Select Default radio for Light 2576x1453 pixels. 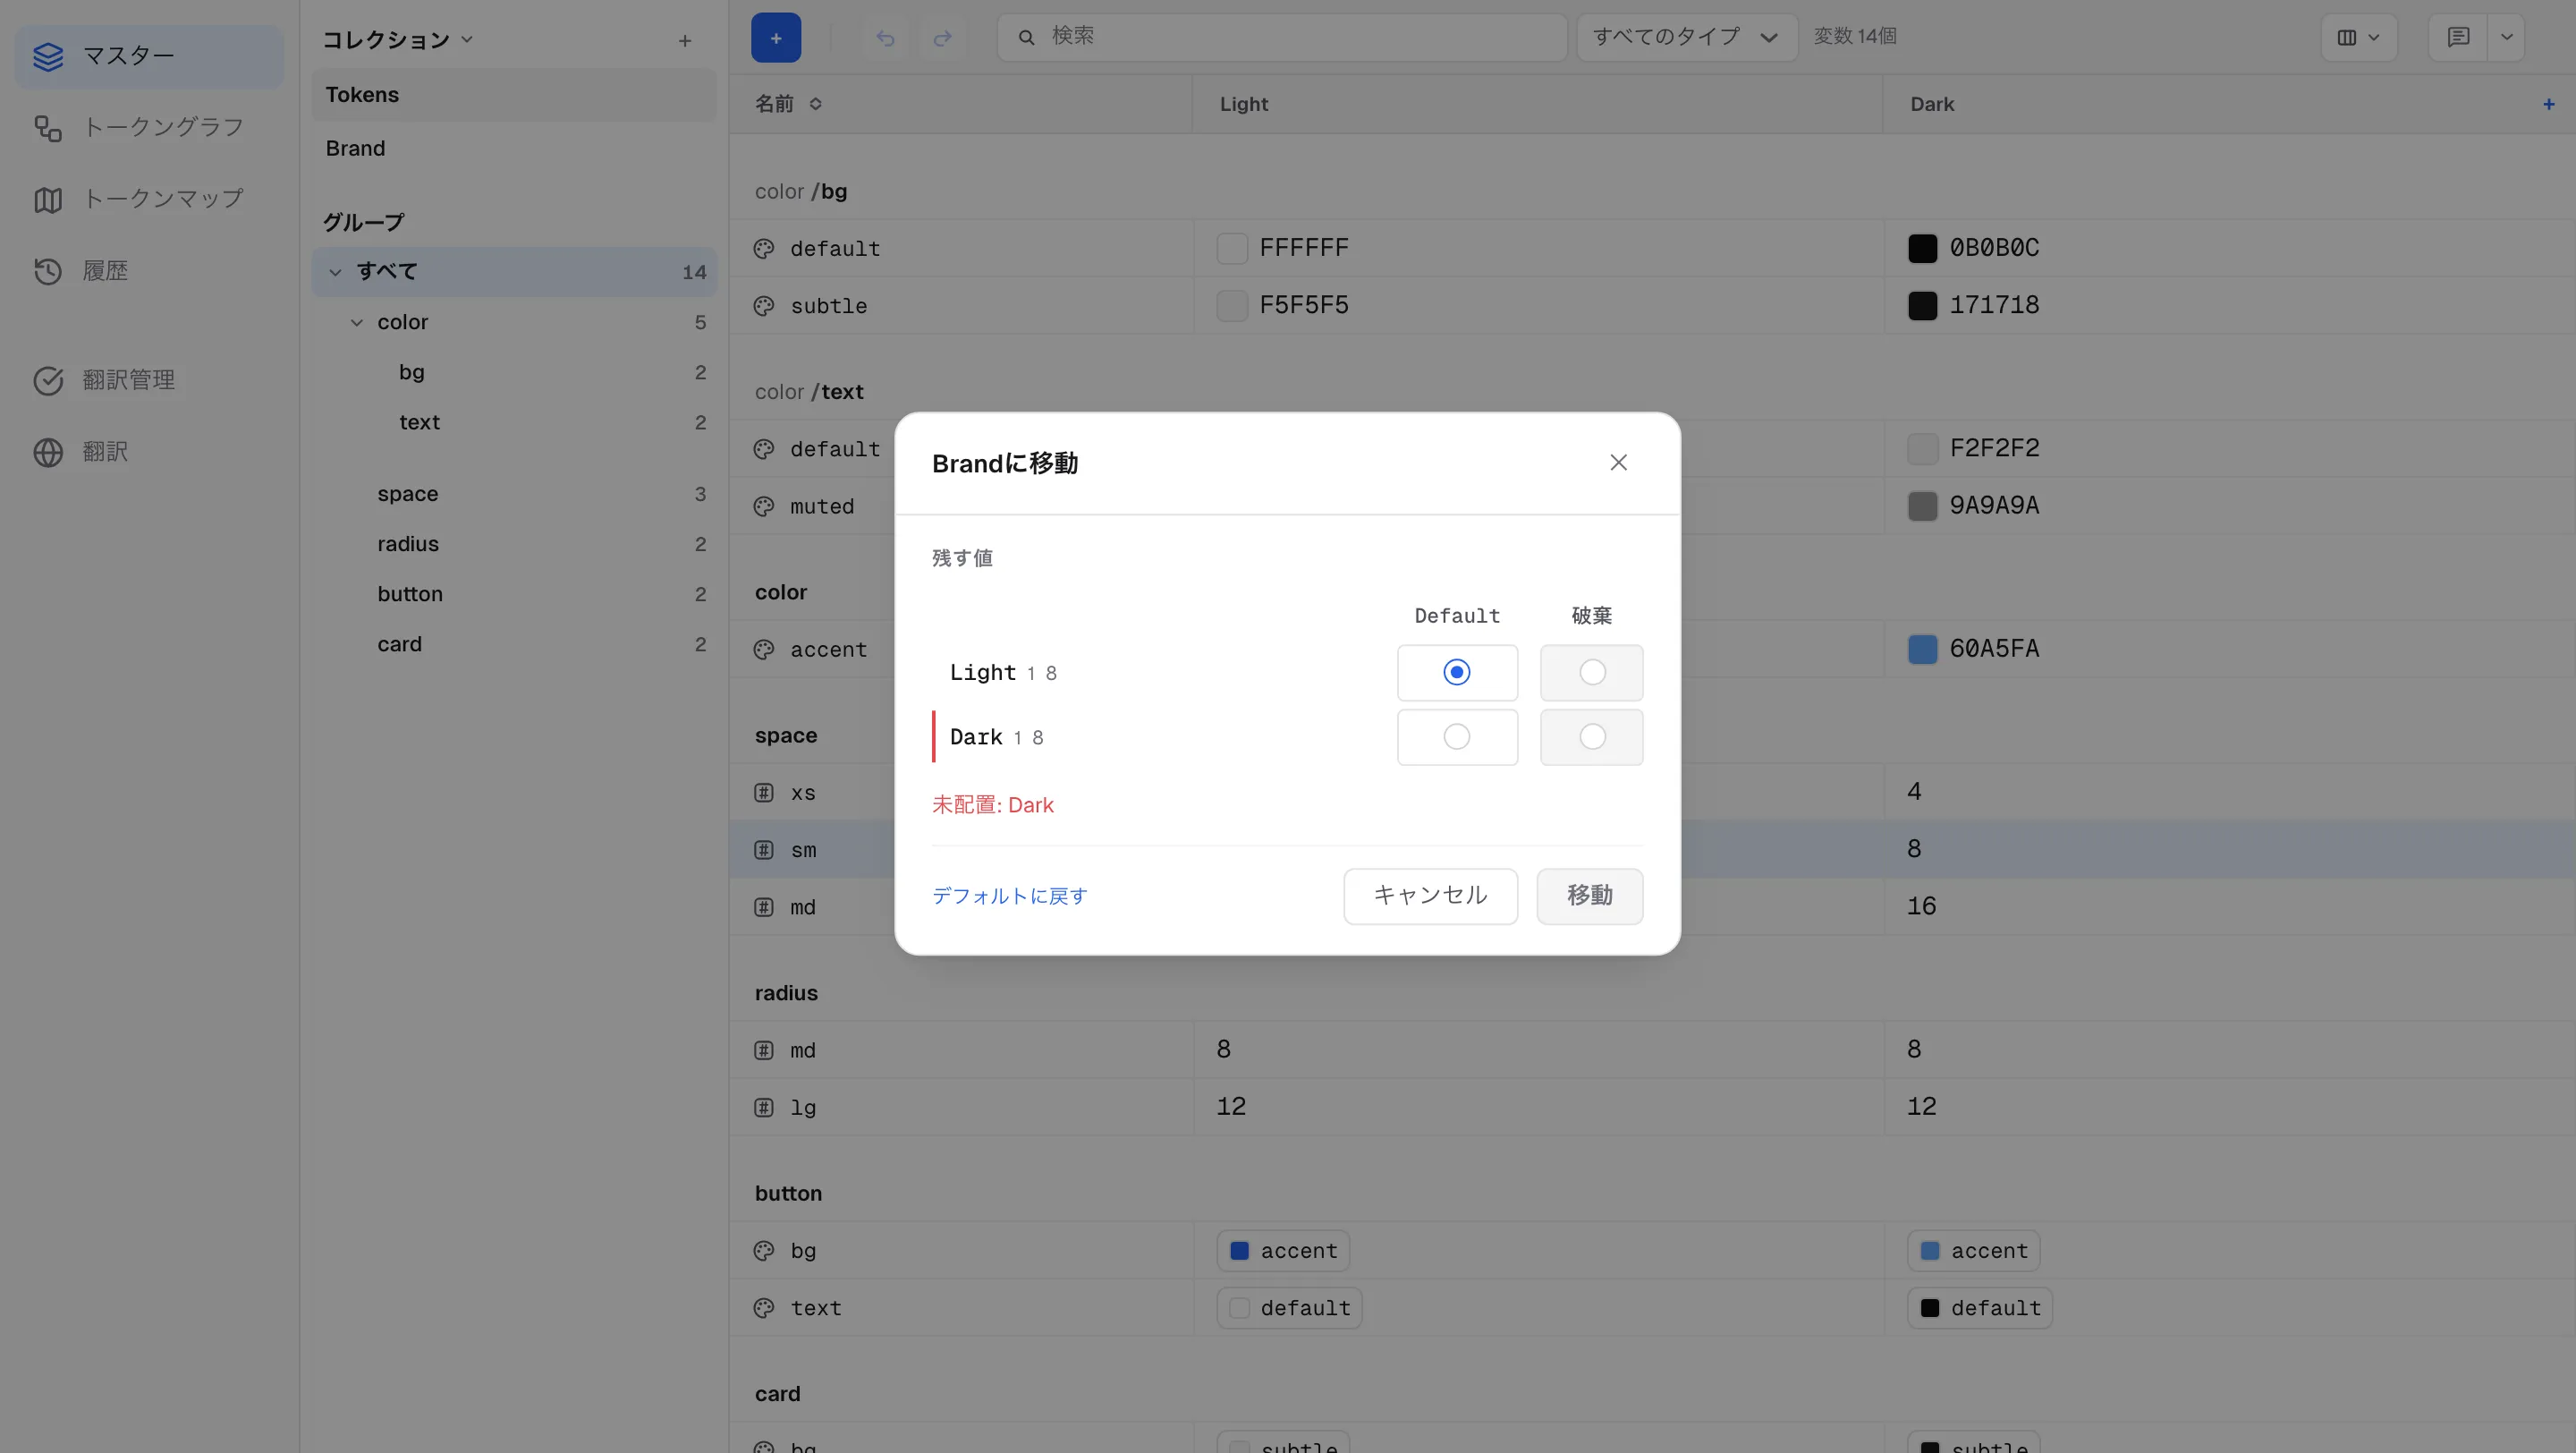point(1457,672)
